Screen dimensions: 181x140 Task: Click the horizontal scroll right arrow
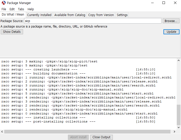click(174, 131)
